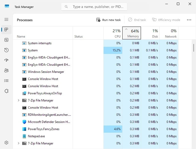Click the vertical scrollbar thumb
This screenshot has width=196, height=149.
coord(194,48)
